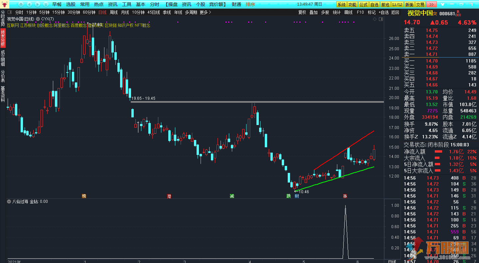Open the 基本 menu
The width and height of the screenshot is (479, 263).
(x=141, y=4)
